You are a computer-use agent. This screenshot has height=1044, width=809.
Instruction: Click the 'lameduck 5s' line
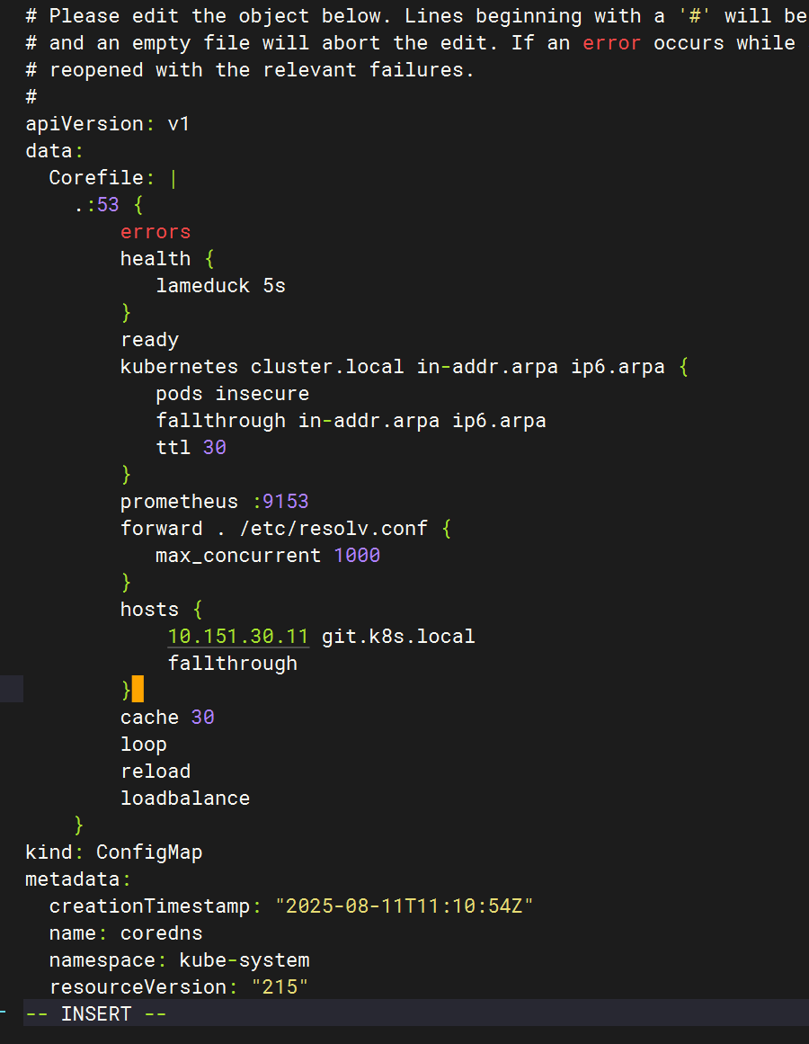[x=221, y=286]
